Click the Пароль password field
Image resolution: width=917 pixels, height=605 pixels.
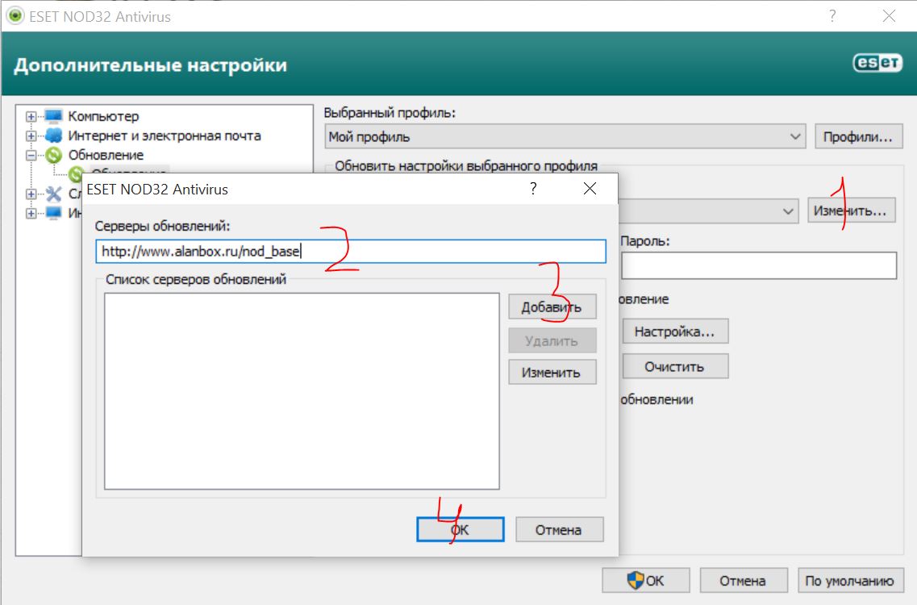pos(758,265)
